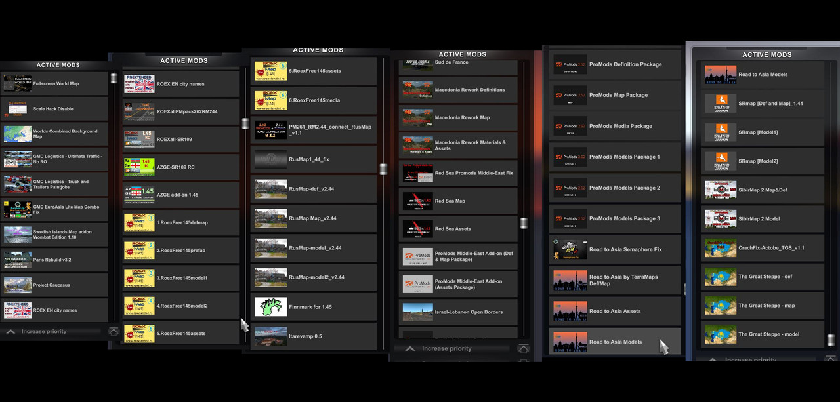Click the 3.RoexFree145model1 thumbnail
The width and height of the screenshot is (840, 402).
pos(139,277)
